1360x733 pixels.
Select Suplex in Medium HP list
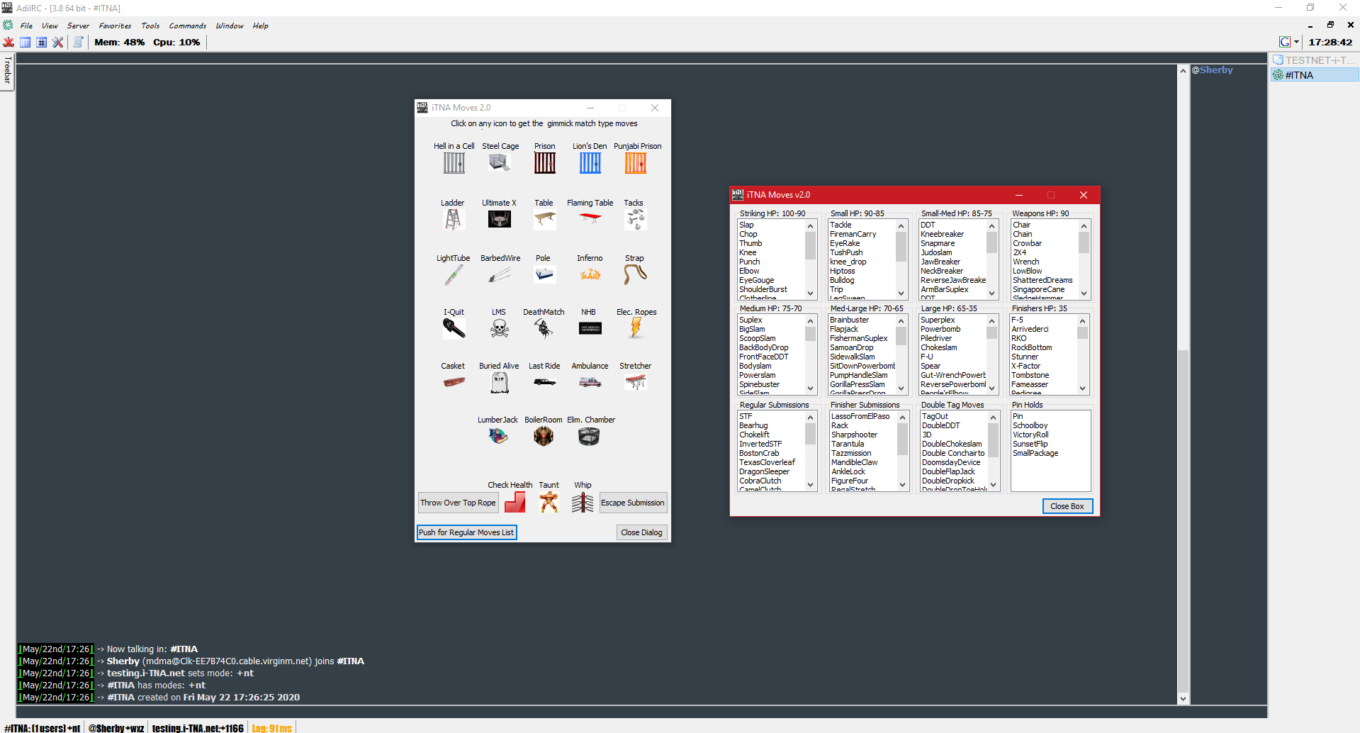coord(751,320)
